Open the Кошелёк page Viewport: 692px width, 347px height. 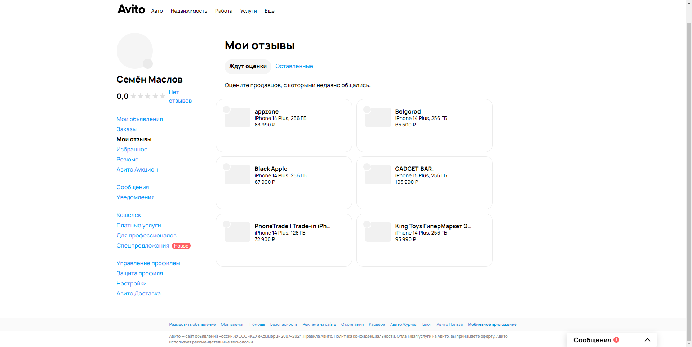pyautogui.click(x=129, y=215)
